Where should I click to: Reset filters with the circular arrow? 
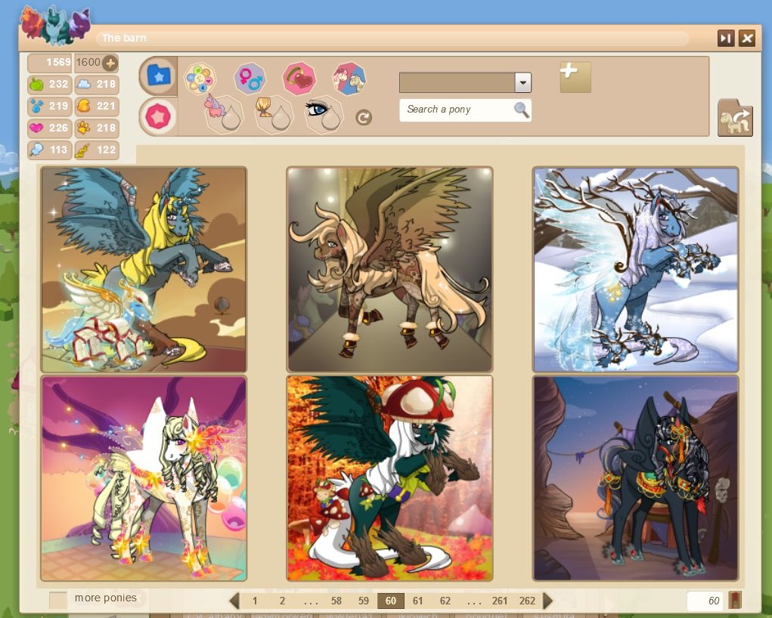pyautogui.click(x=364, y=117)
